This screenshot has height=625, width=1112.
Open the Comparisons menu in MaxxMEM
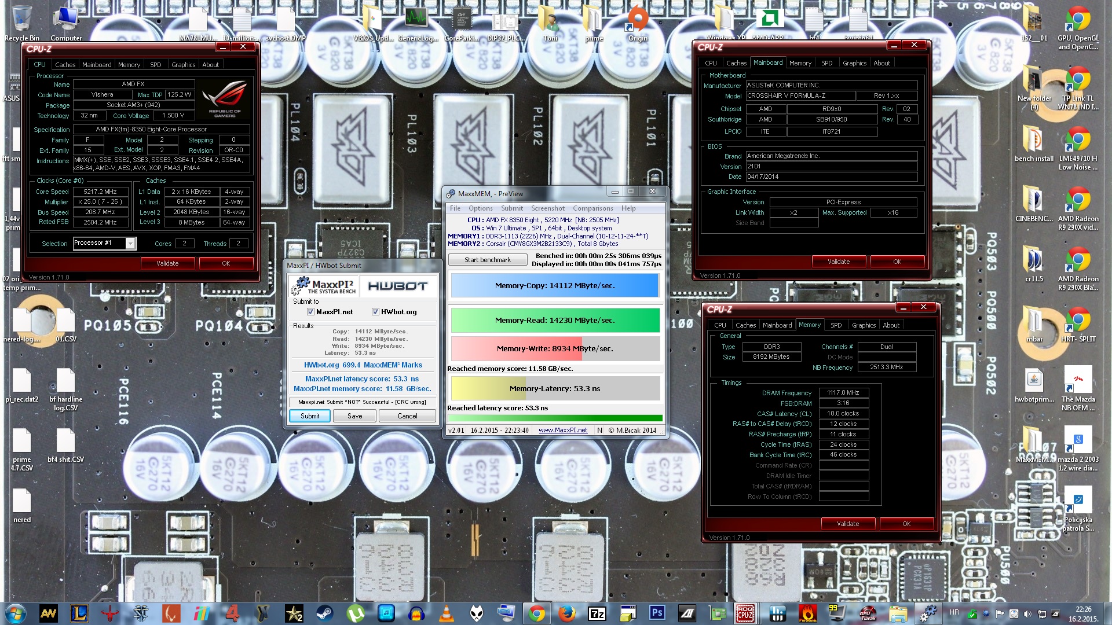point(593,208)
